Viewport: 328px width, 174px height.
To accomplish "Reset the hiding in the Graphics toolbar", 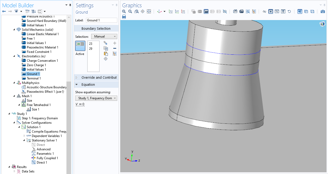I will [x=289, y=11].
